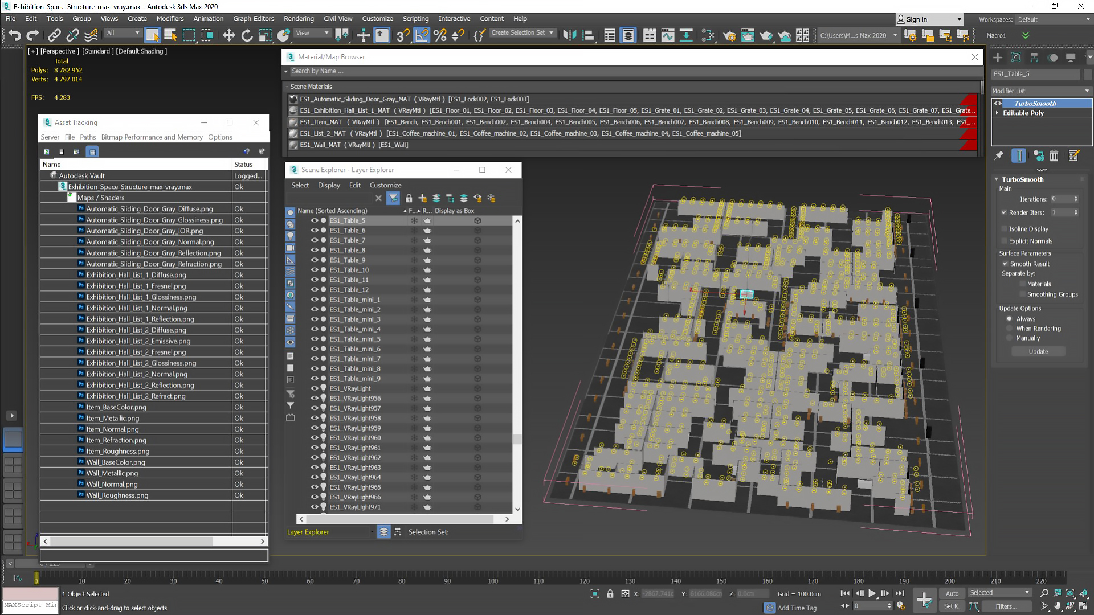Select When Rendering update option
The width and height of the screenshot is (1094, 615).
1009,329
